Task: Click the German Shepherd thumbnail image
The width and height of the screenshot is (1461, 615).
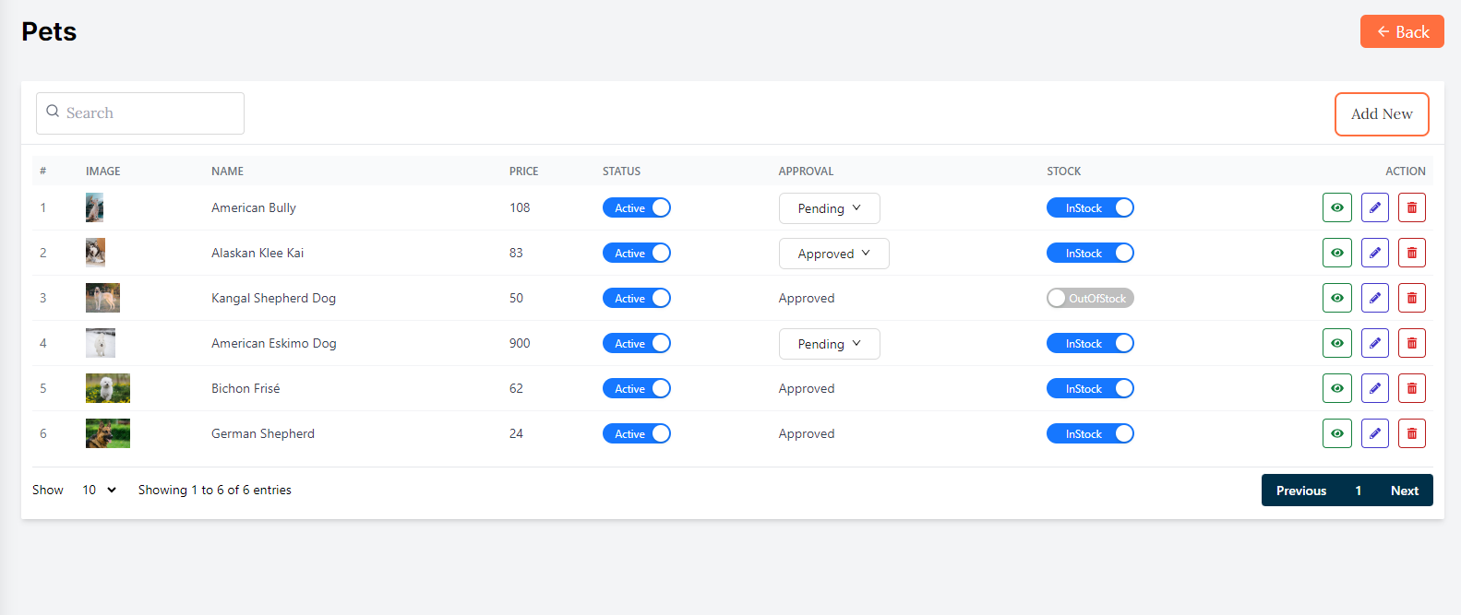Action: coord(108,433)
